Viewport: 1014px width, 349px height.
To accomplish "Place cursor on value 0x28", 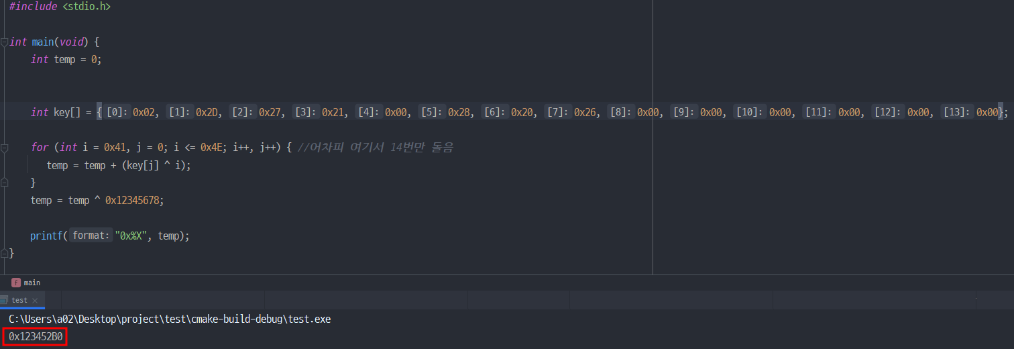I will tap(459, 113).
